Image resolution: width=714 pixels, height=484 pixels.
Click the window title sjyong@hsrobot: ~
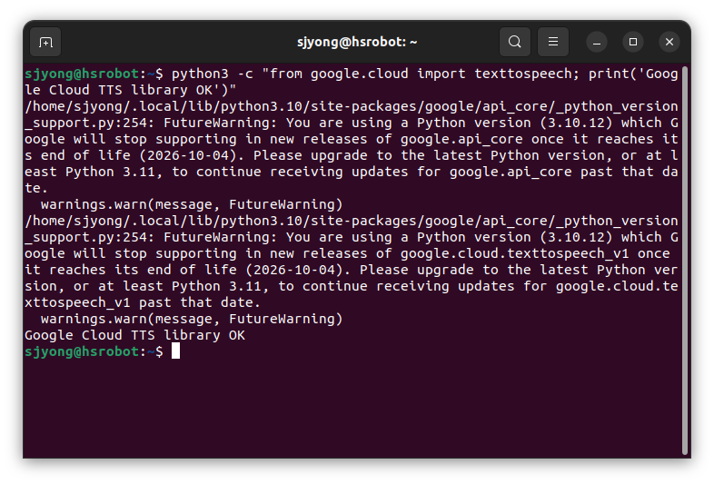(357, 42)
